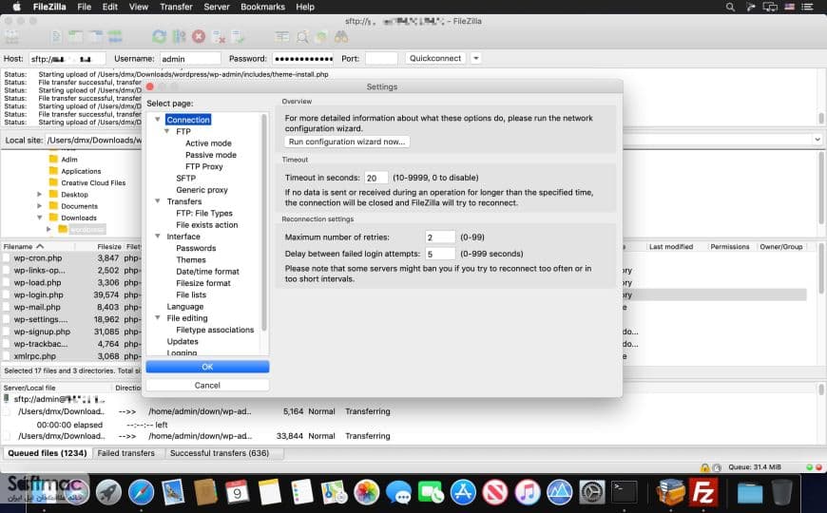Screen dimensions: 827x513
Task: Click the red activity indicator light
Action: [819, 467]
